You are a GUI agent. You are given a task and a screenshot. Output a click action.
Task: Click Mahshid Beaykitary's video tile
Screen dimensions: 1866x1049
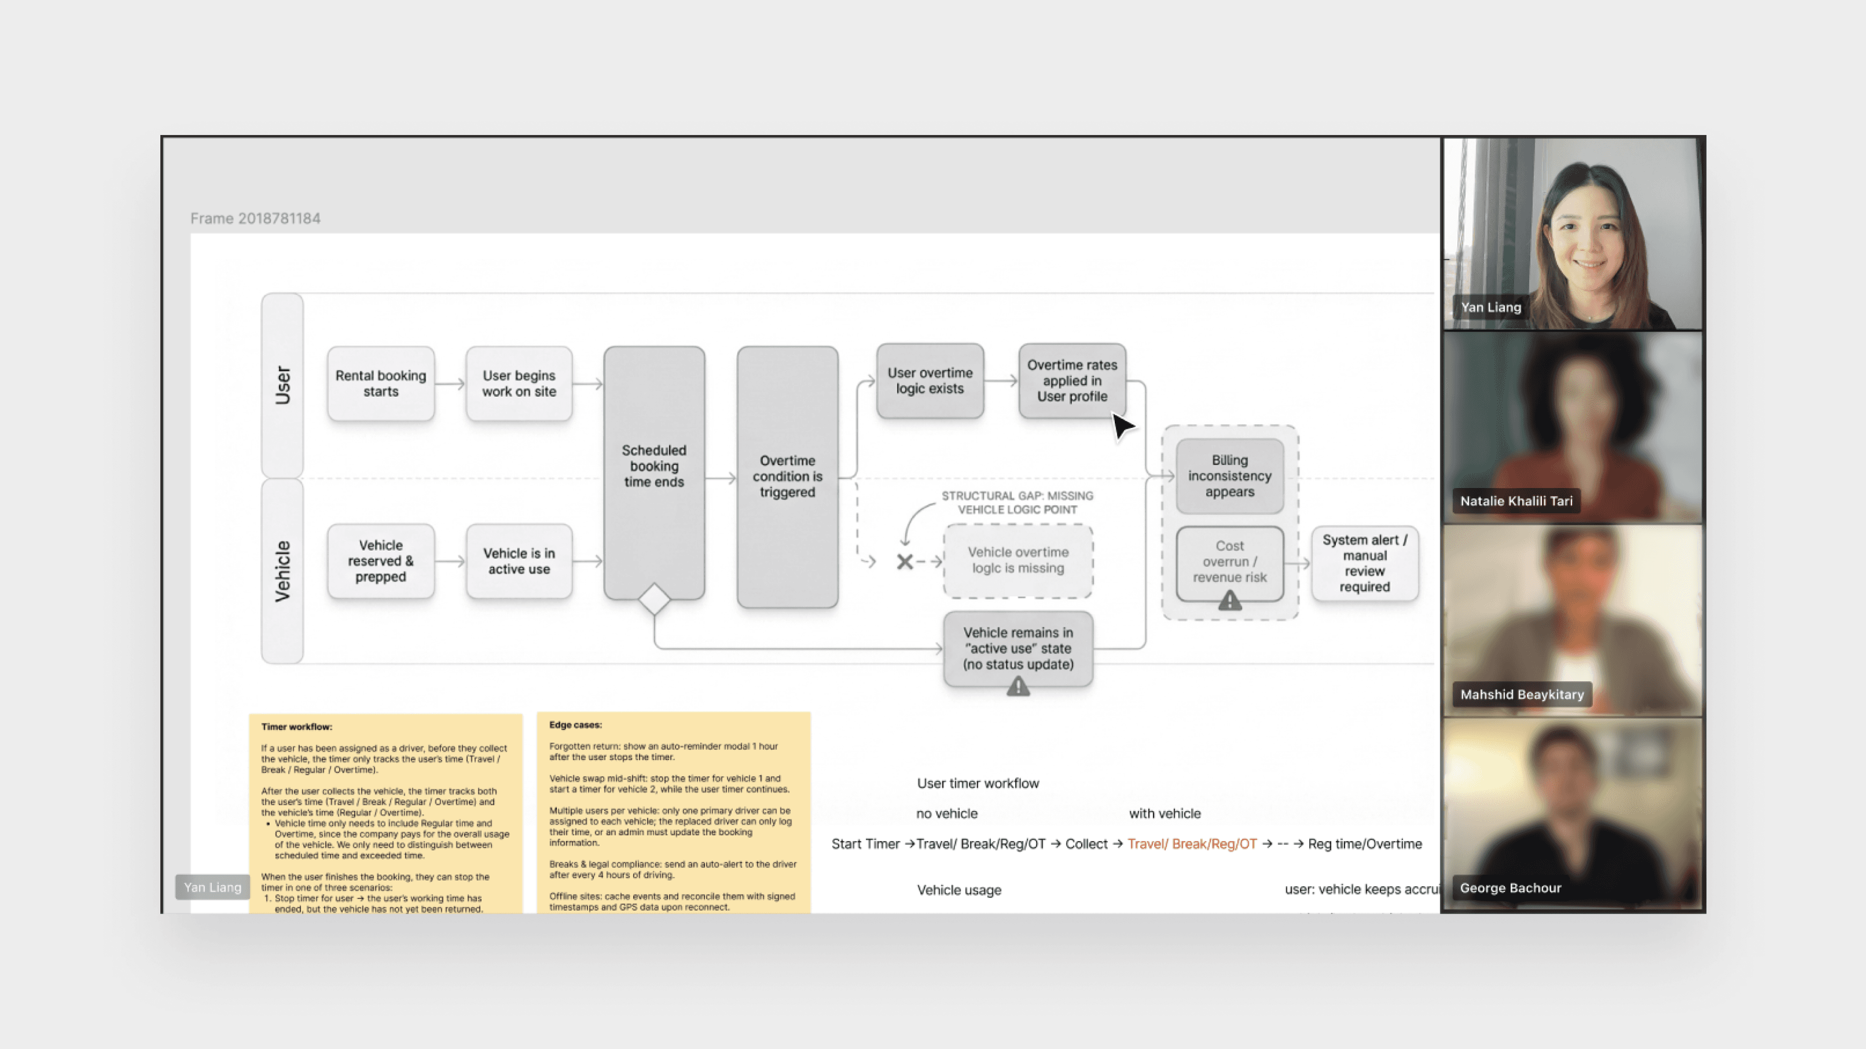click(x=1572, y=621)
